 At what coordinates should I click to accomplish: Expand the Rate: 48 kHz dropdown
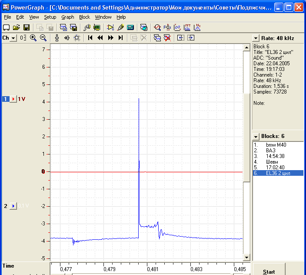pos(256,38)
